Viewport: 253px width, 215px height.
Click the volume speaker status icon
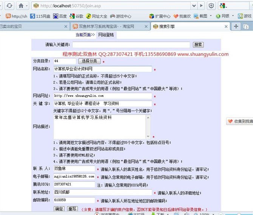(x=186, y=214)
